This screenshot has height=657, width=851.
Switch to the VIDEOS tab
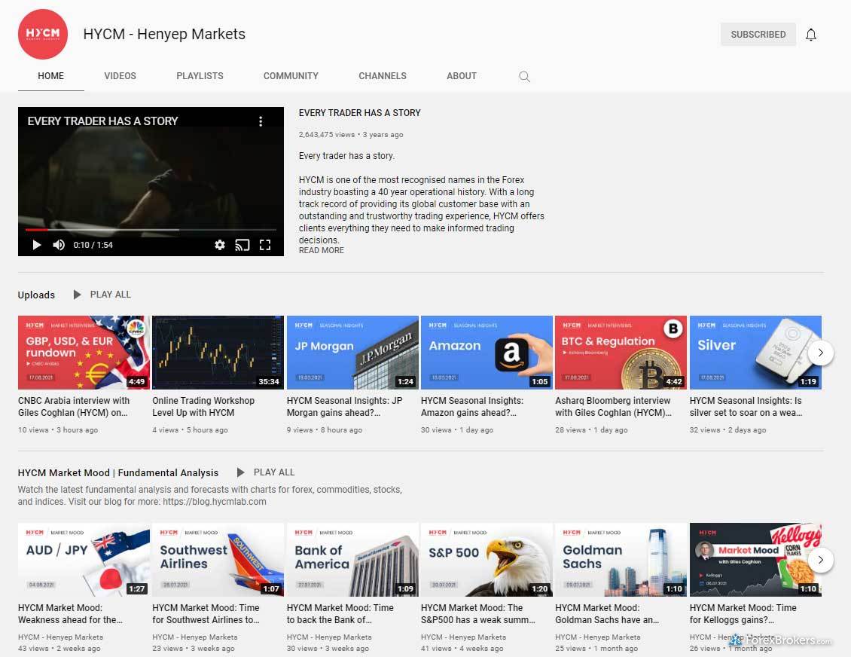click(120, 76)
